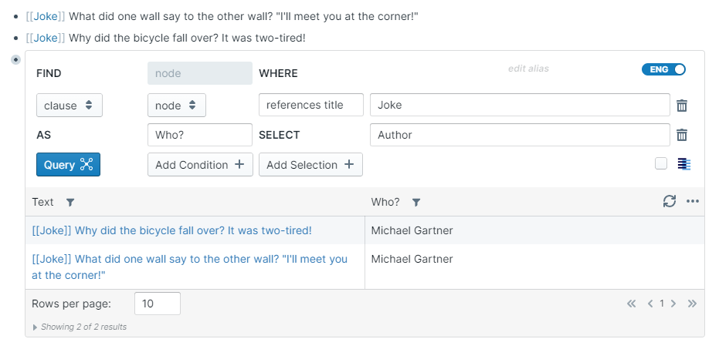Filter the Who? column
Screen dimensions: 719x349
coord(416,203)
